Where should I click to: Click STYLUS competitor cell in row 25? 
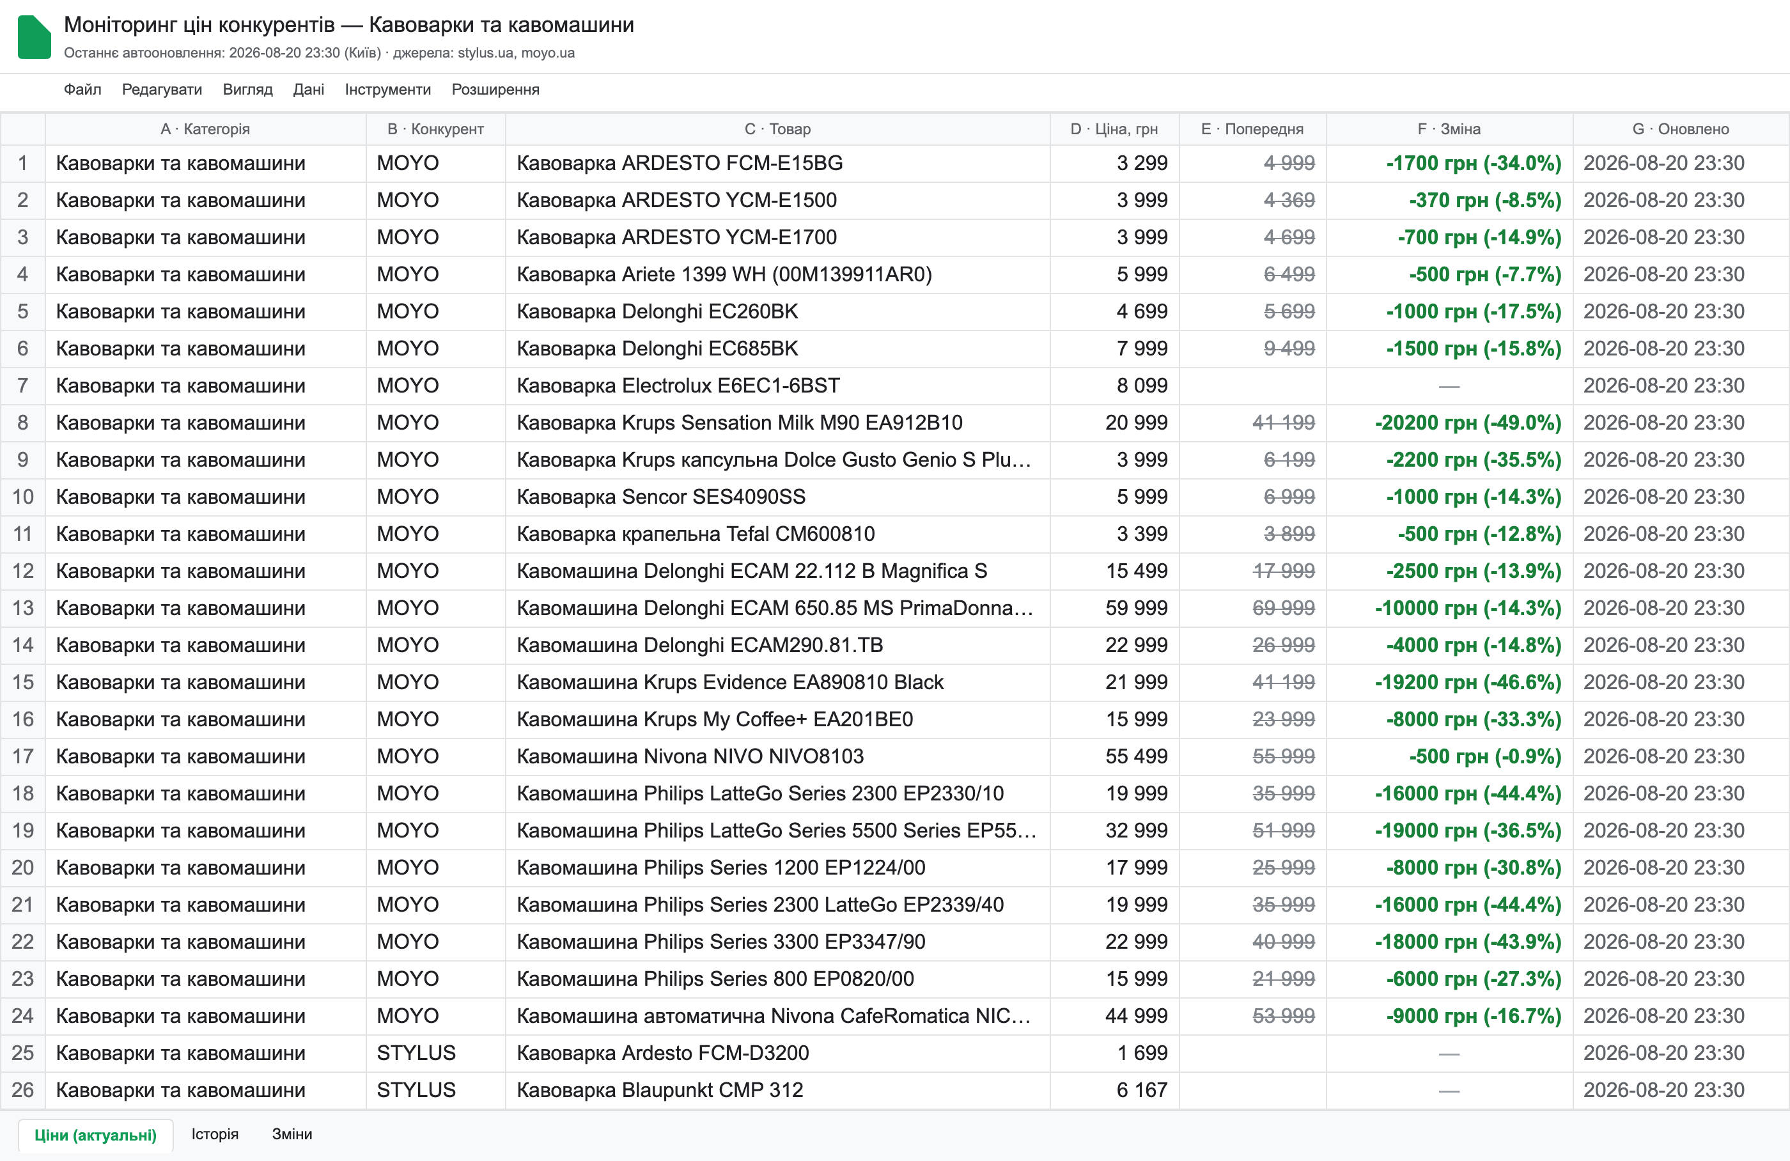(x=435, y=1054)
